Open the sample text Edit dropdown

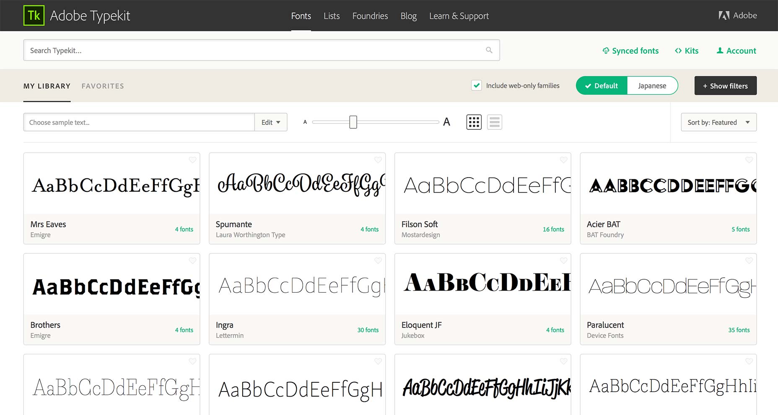coord(271,122)
